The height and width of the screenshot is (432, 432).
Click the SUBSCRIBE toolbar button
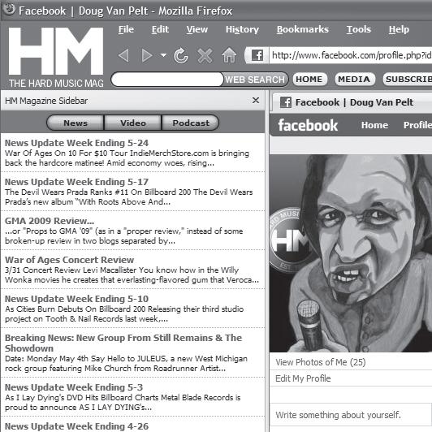tap(408, 79)
